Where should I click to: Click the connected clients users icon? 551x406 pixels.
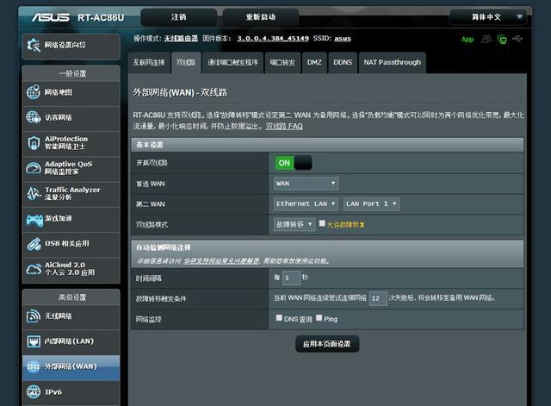(x=486, y=39)
